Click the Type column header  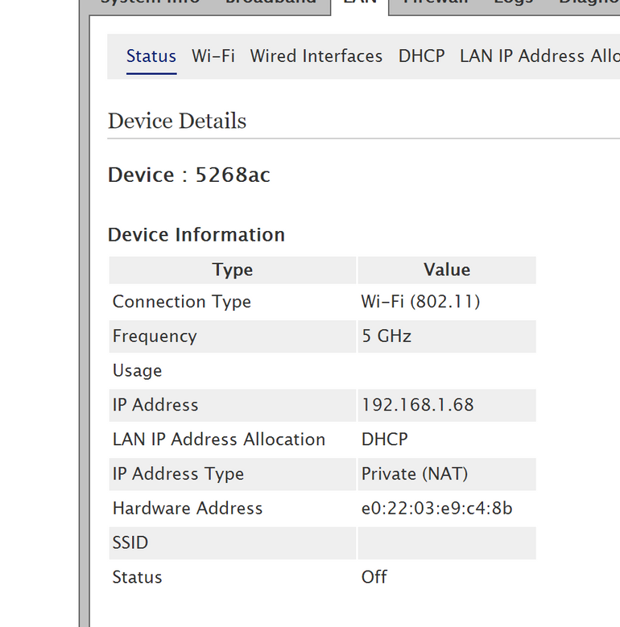pos(233,270)
